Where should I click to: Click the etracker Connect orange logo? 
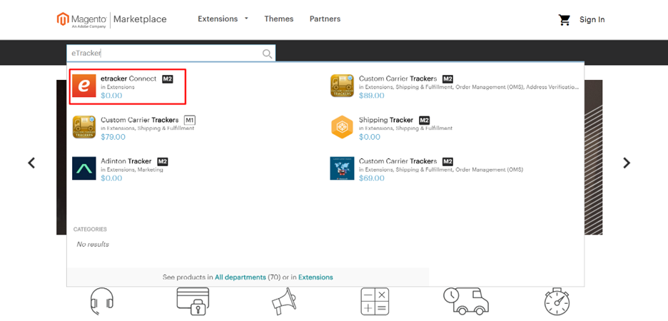click(84, 86)
